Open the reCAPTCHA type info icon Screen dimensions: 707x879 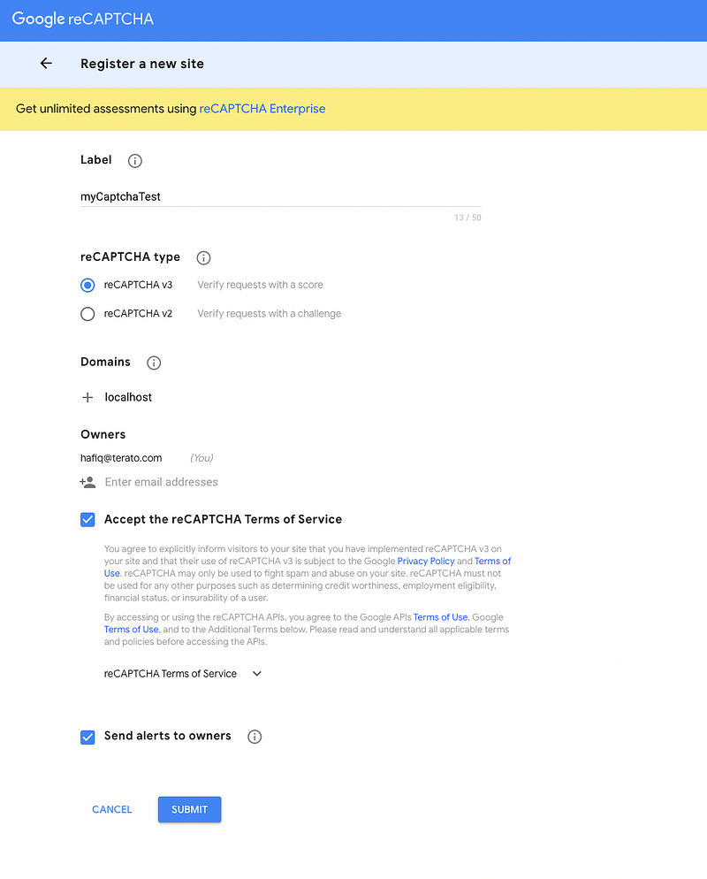click(203, 258)
